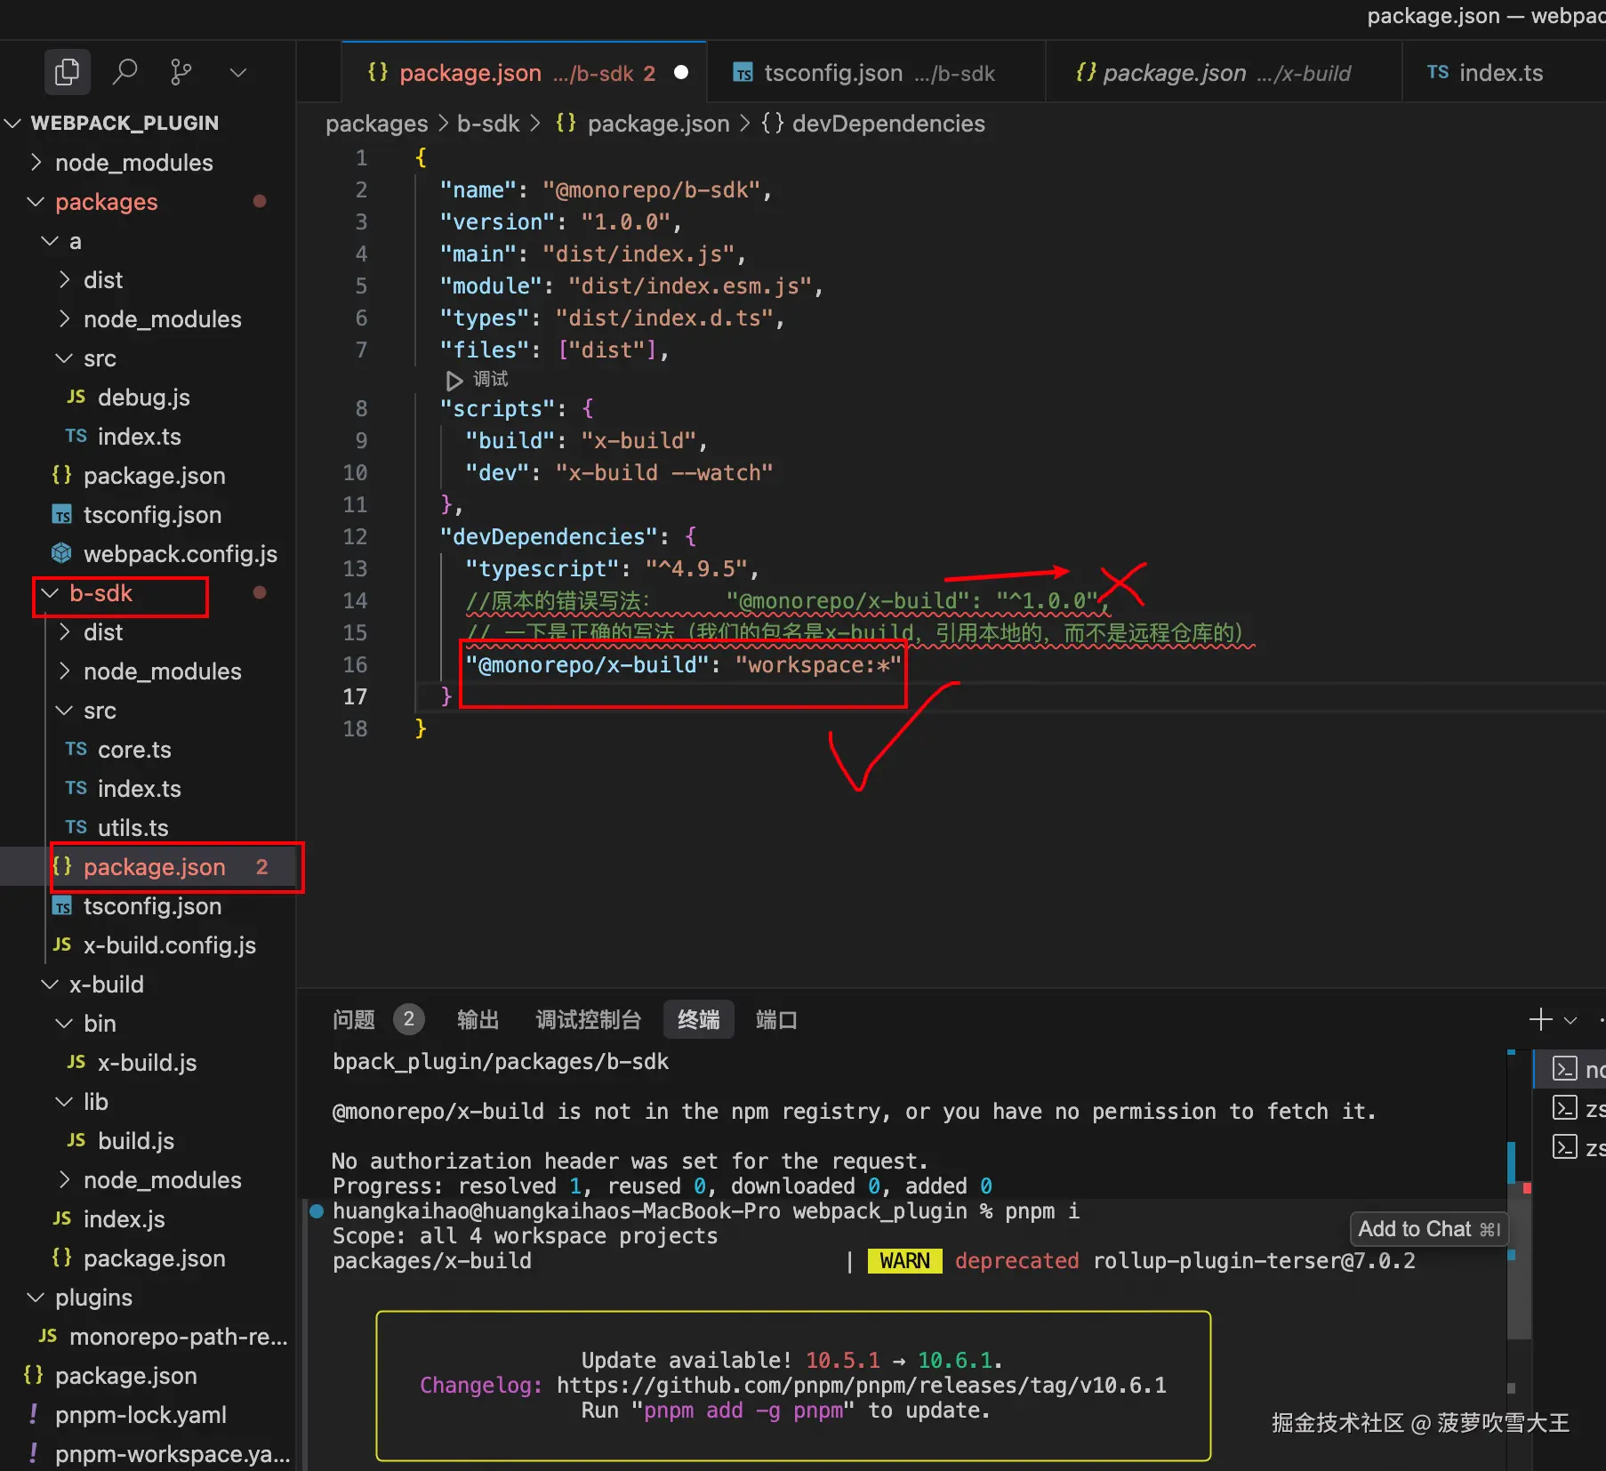Open the terminal launch profile dropdown
Image resolution: width=1606 pixels, height=1471 pixels.
tap(1570, 1020)
